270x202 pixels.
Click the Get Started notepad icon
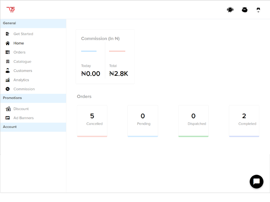8,34
